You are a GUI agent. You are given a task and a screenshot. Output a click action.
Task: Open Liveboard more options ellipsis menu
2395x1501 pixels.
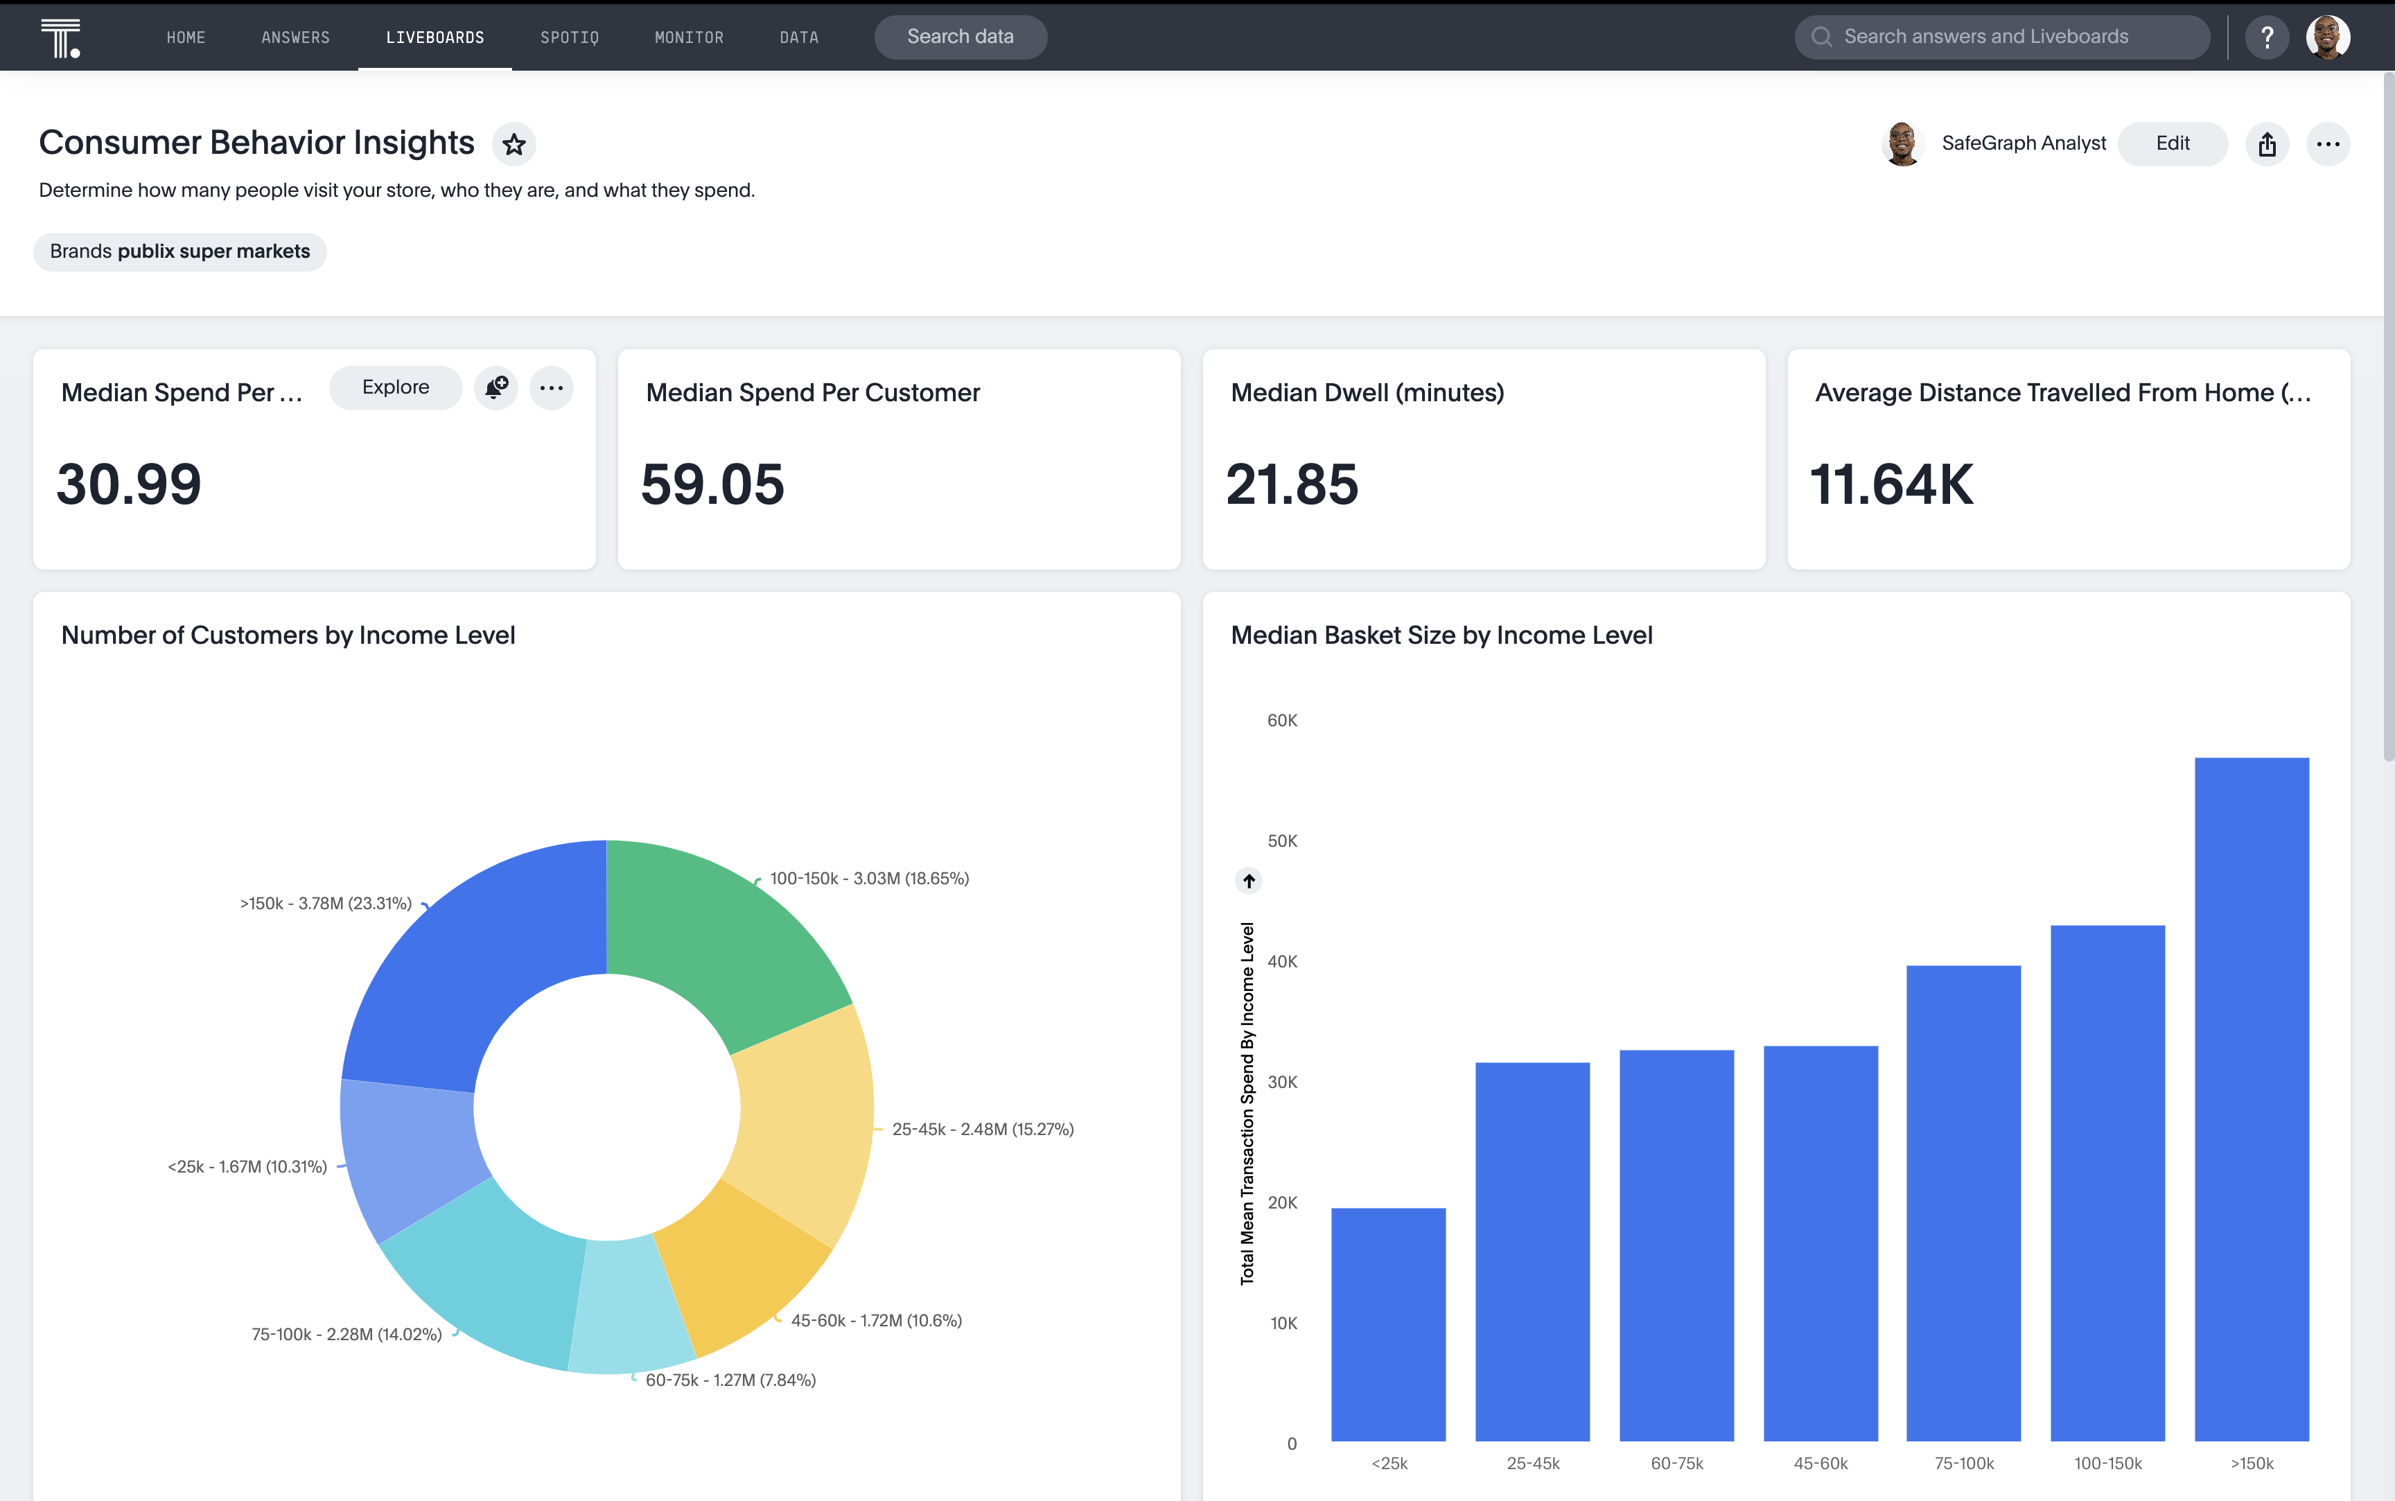tap(2328, 145)
